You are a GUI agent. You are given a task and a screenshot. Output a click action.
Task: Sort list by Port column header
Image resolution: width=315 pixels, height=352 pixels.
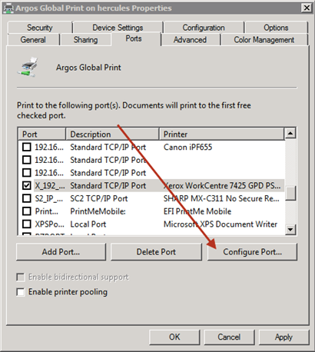pos(42,134)
